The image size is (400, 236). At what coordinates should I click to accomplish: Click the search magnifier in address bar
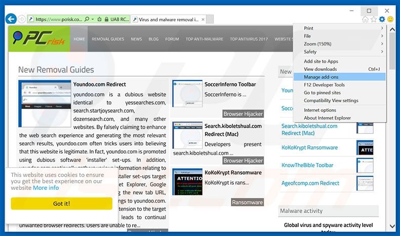87,19
